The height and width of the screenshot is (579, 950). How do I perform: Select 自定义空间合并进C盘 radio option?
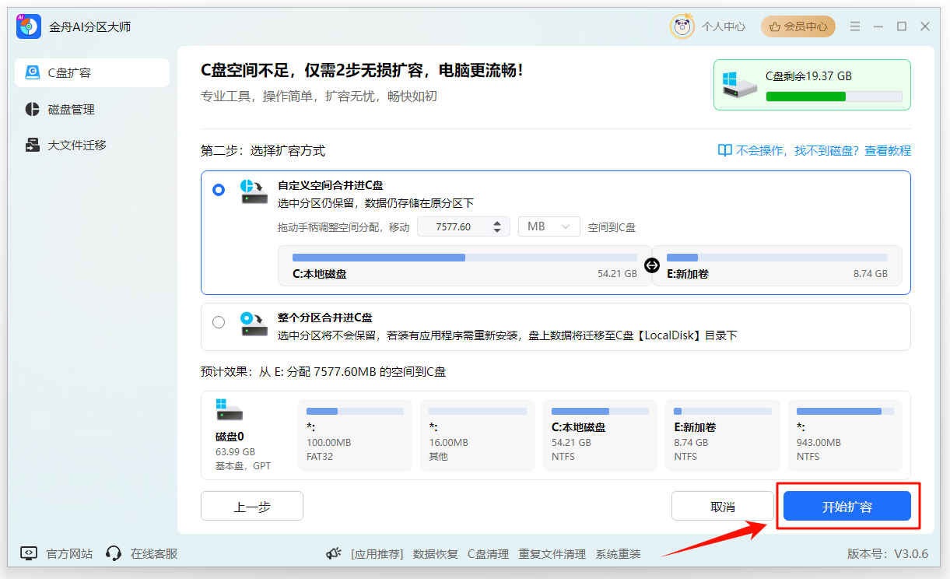pos(219,189)
